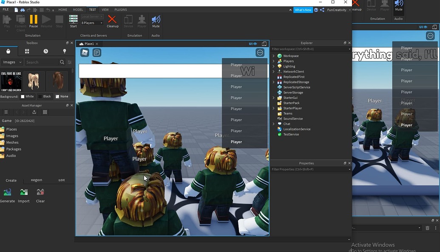
Task: Set Toolbox background to White
Action: coord(27,97)
